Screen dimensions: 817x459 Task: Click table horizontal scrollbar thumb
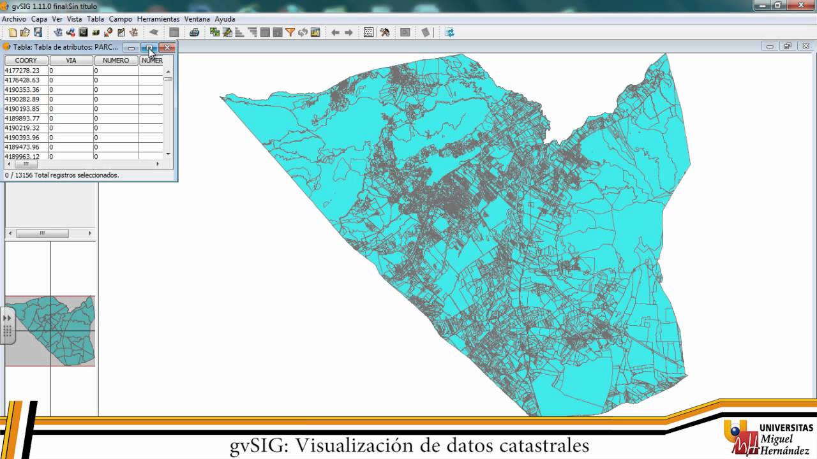(26, 164)
